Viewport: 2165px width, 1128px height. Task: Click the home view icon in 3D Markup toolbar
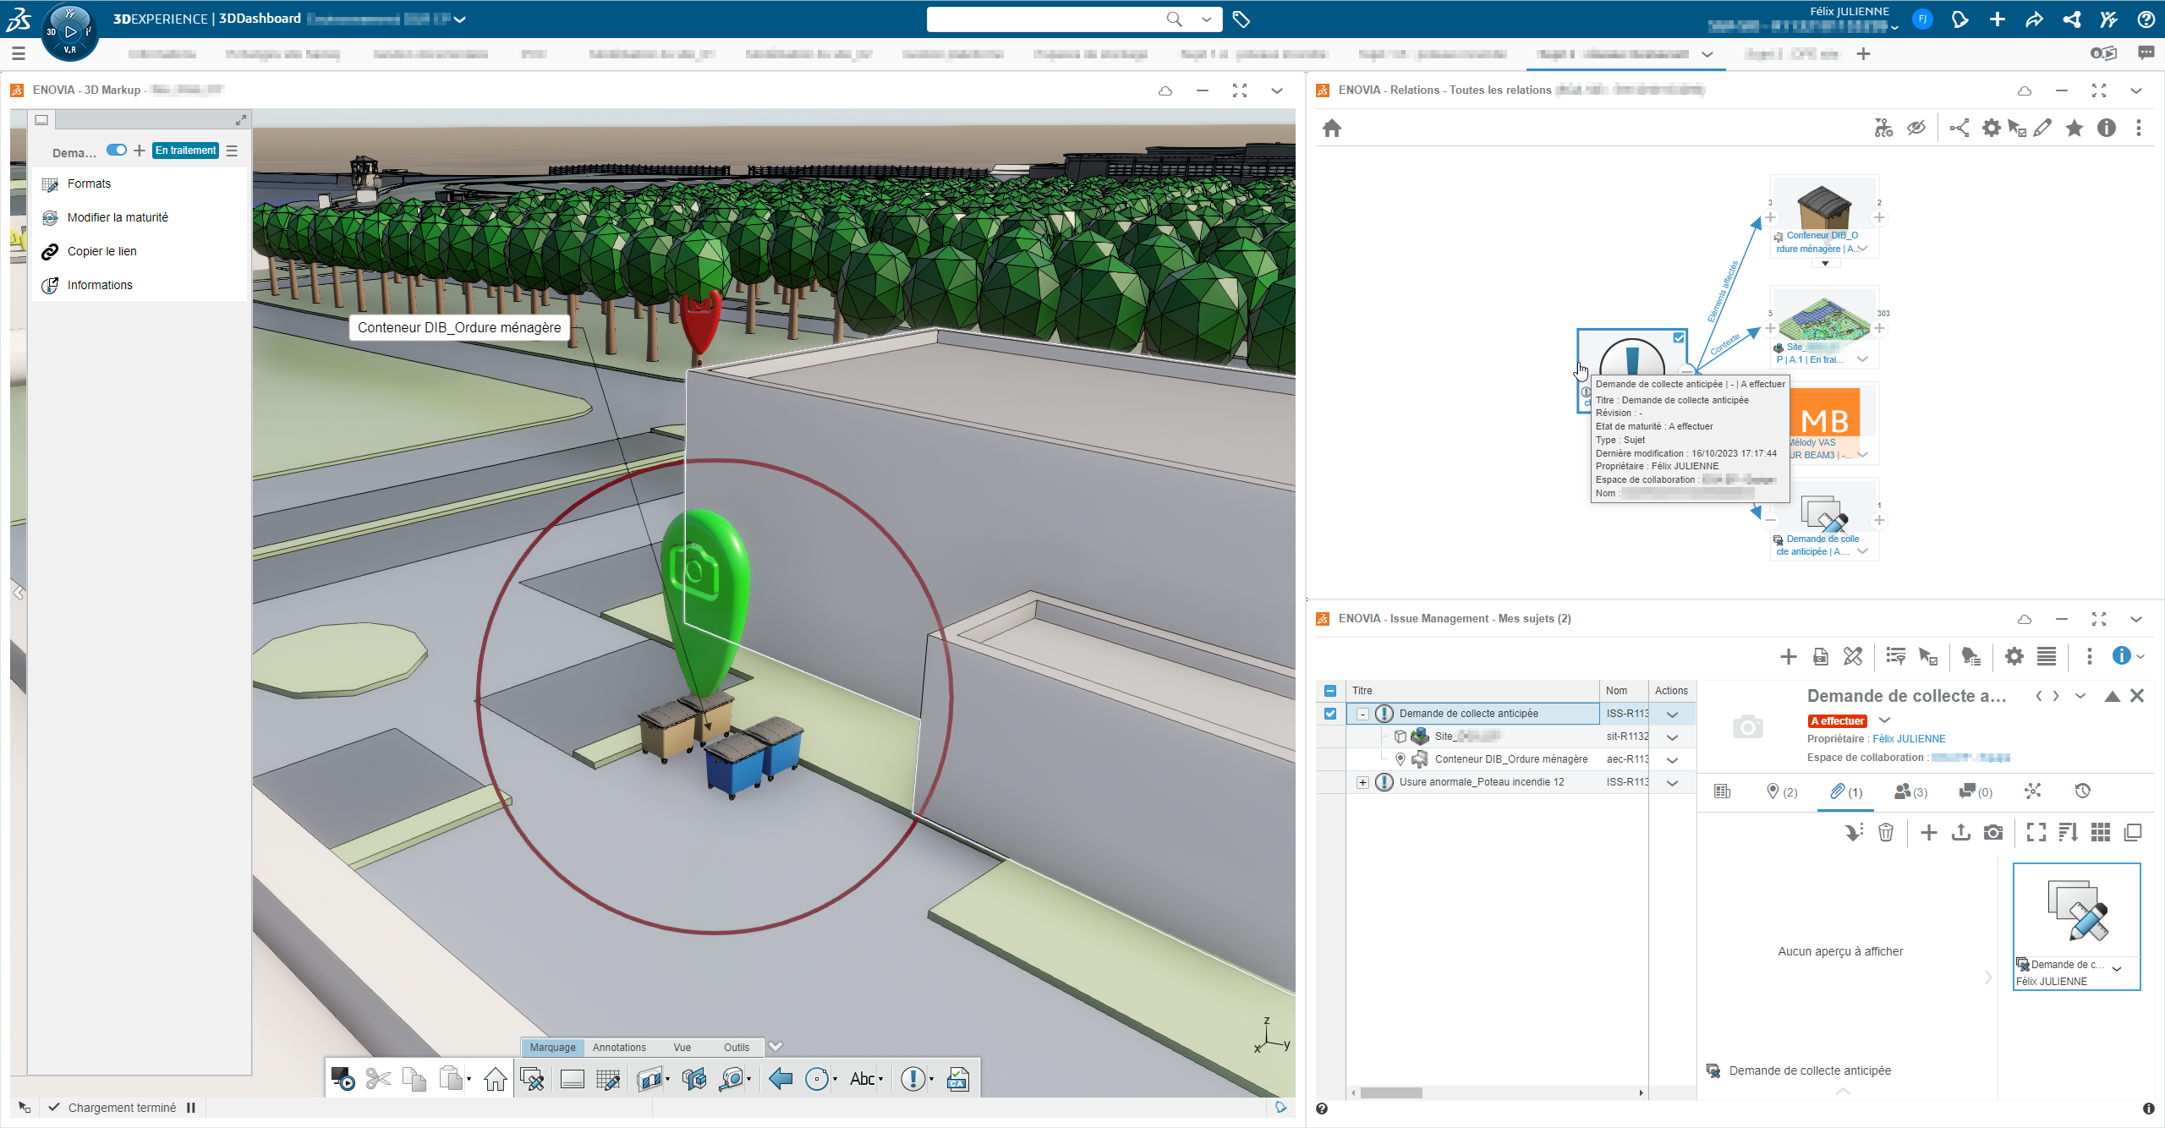(x=496, y=1078)
